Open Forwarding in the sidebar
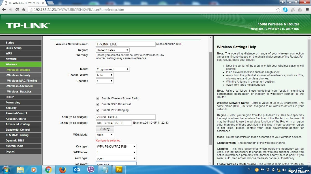The height and width of the screenshot is (174, 311). tap(21, 102)
